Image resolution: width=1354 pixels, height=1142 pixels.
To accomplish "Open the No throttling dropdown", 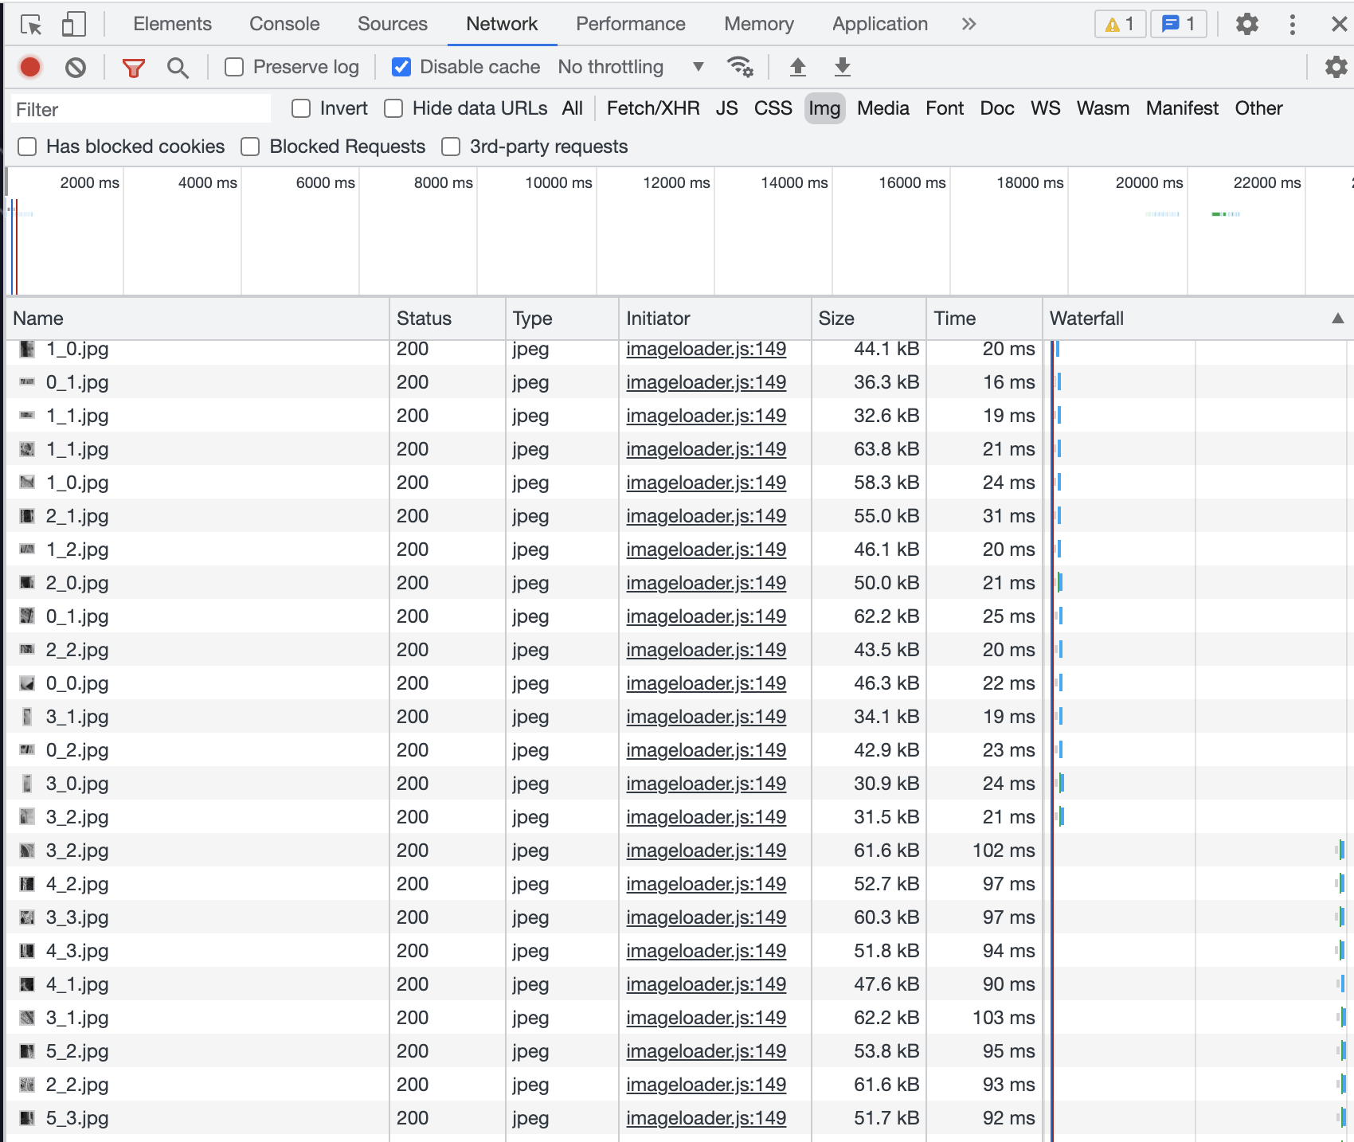I will click(x=629, y=67).
